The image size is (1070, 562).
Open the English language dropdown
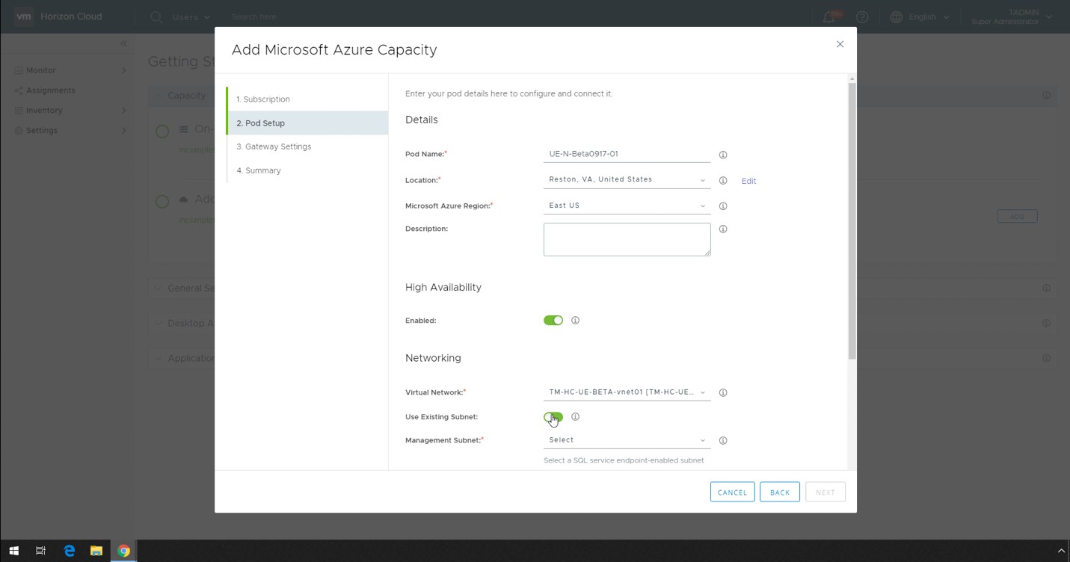coord(929,16)
